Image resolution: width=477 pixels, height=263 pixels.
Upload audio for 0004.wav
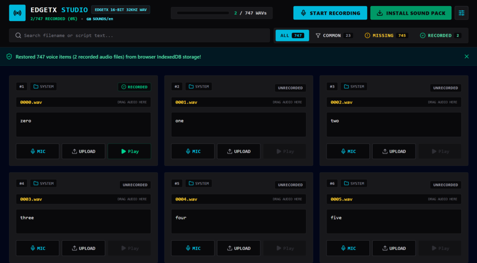click(238, 248)
